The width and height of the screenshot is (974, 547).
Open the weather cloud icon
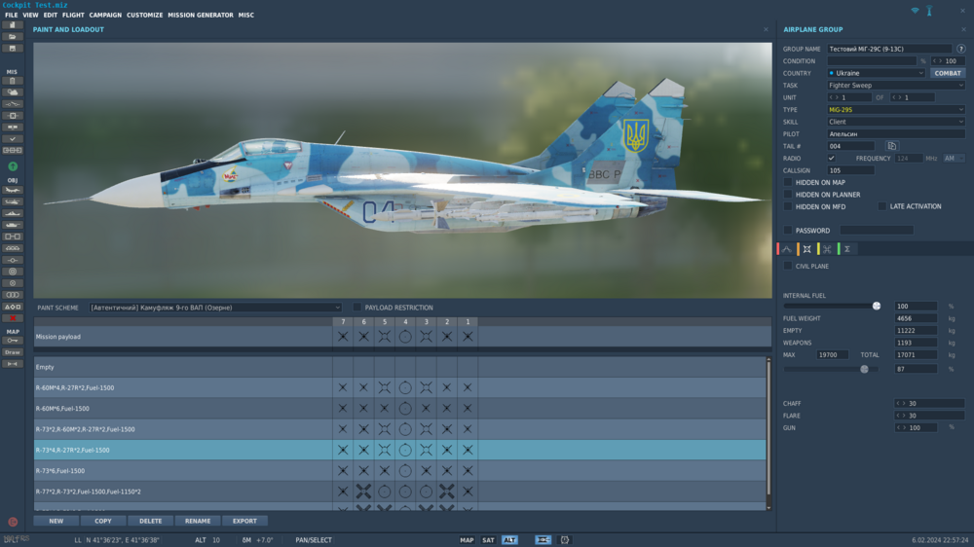point(13,92)
